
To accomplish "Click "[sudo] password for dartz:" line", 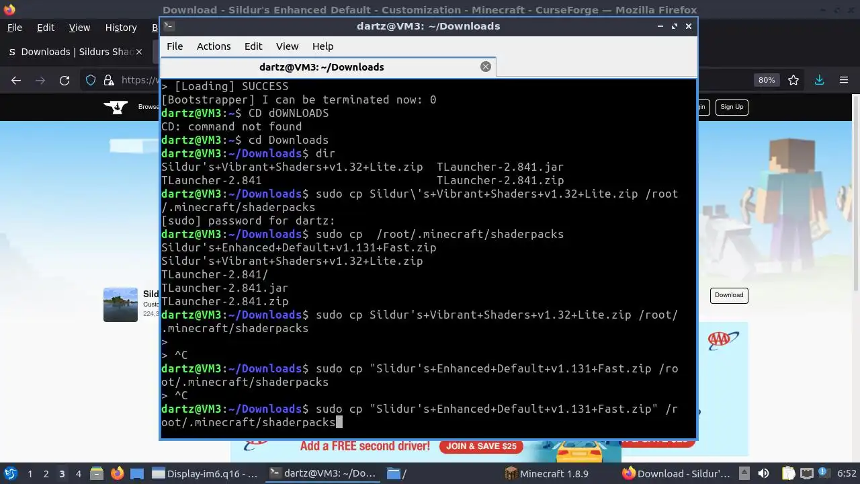I will click(248, 220).
